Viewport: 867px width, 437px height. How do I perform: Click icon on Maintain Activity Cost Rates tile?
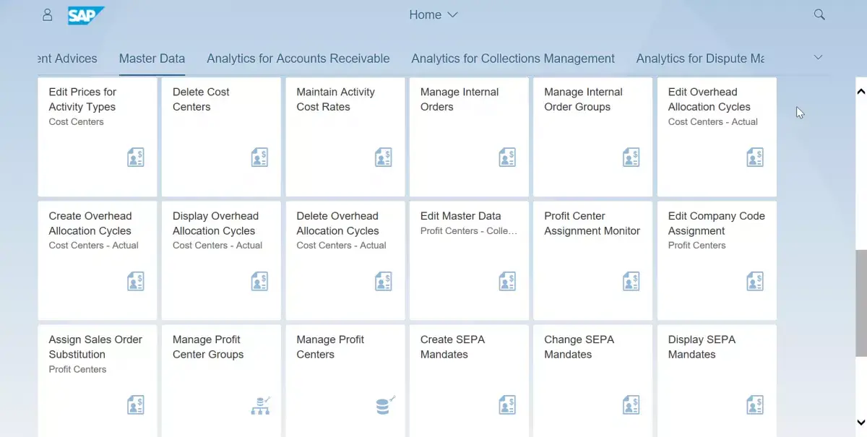tap(384, 157)
